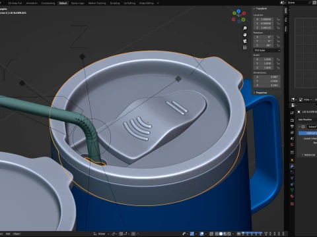This screenshot has height=237, width=317.
Task: Open snapping options dropdown
Action: coord(125,234)
